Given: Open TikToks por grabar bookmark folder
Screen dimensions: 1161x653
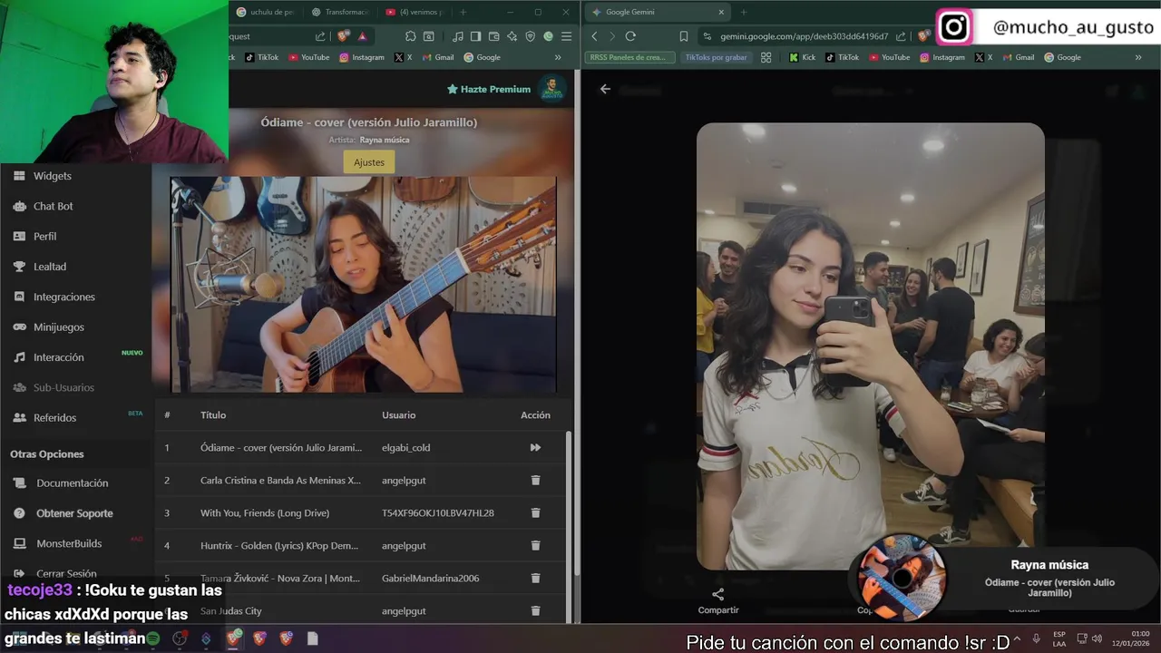Looking at the screenshot, I should [x=716, y=57].
